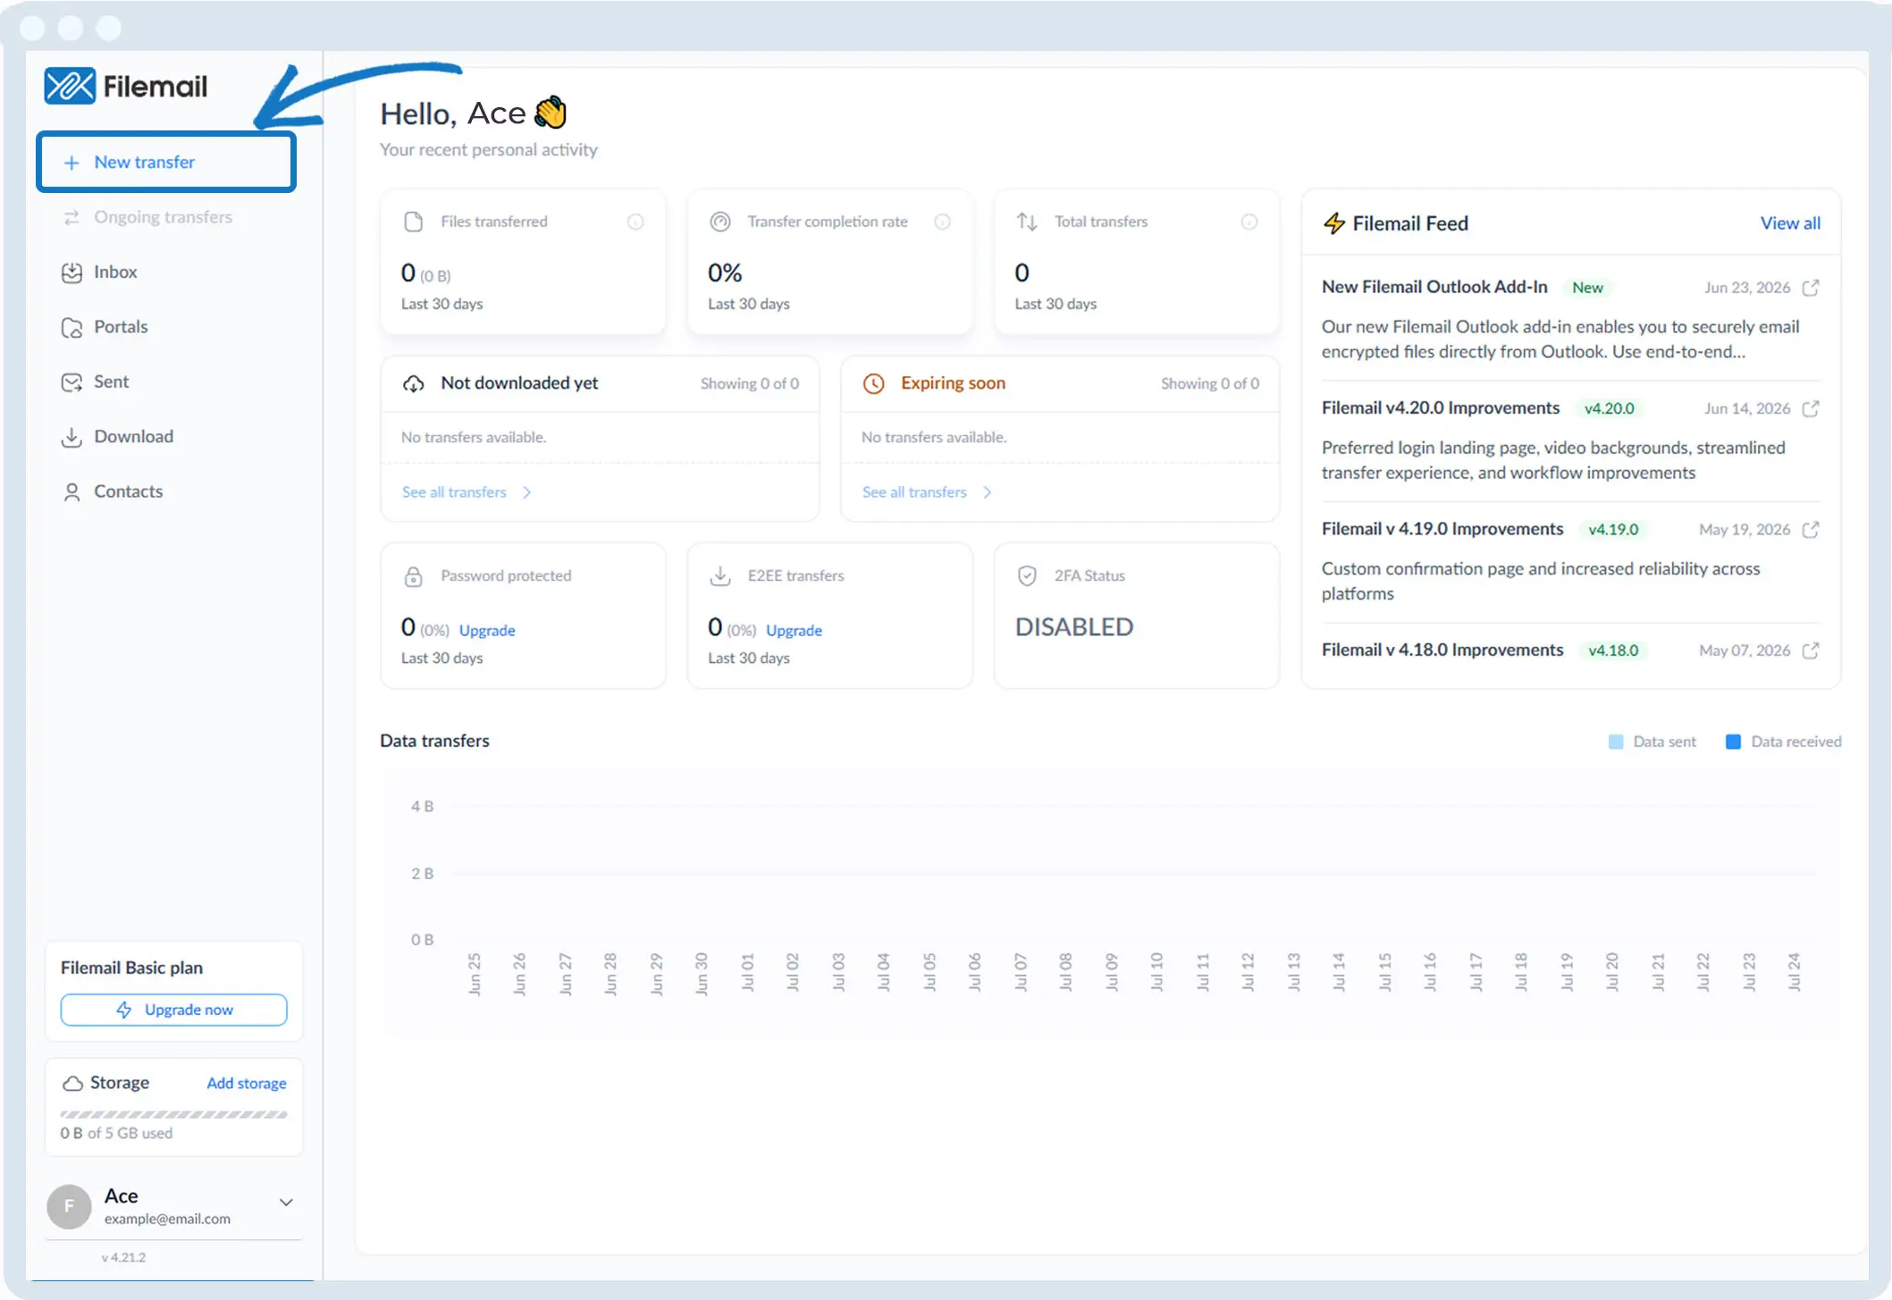This screenshot has width=1892, height=1300.
Task: Open external link for Outlook Add-In post
Action: [1811, 288]
